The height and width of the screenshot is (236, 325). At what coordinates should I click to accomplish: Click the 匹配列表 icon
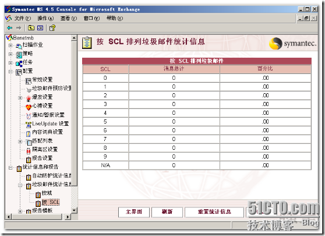click(x=29, y=142)
